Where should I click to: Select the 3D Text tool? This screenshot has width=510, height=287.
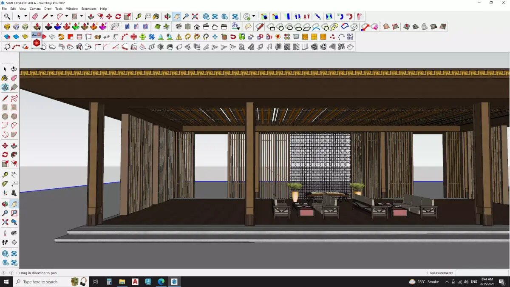click(x=14, y=193)
